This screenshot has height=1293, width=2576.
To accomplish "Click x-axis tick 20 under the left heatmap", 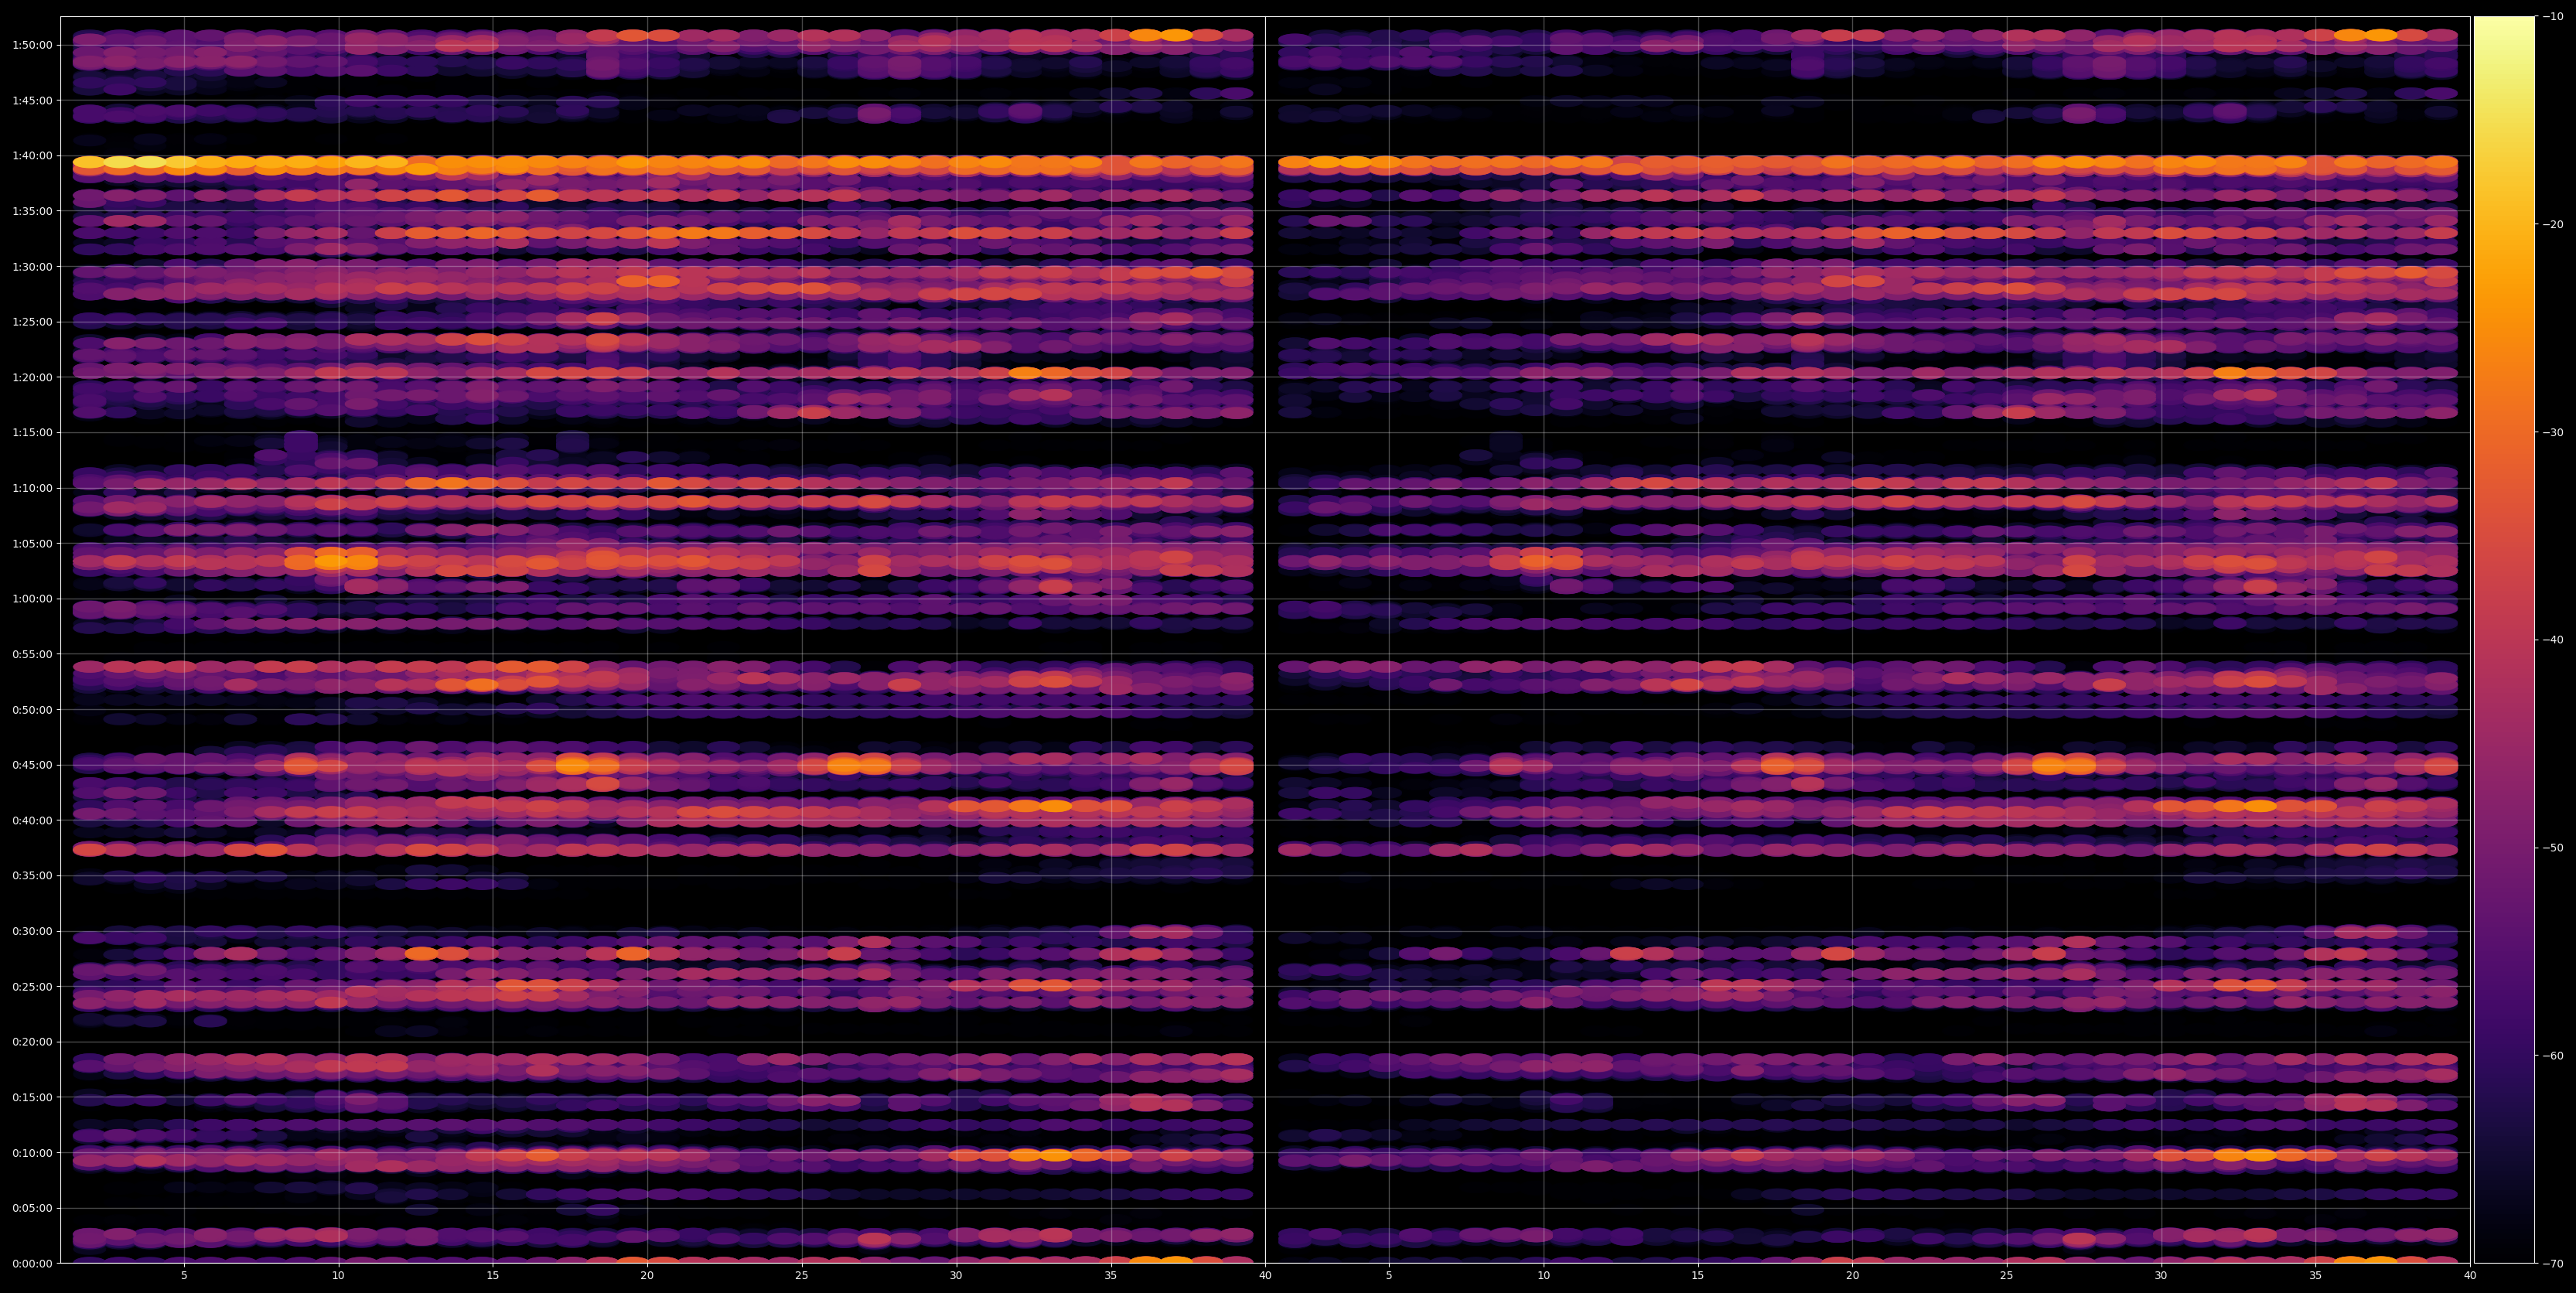I will pos(647,1276).
